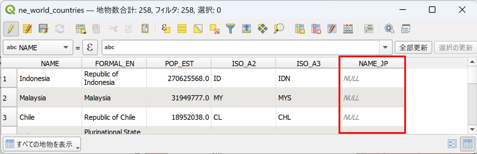Sort by the NAME column header
This screenshot has height=154, width=477.
point(50,63)
